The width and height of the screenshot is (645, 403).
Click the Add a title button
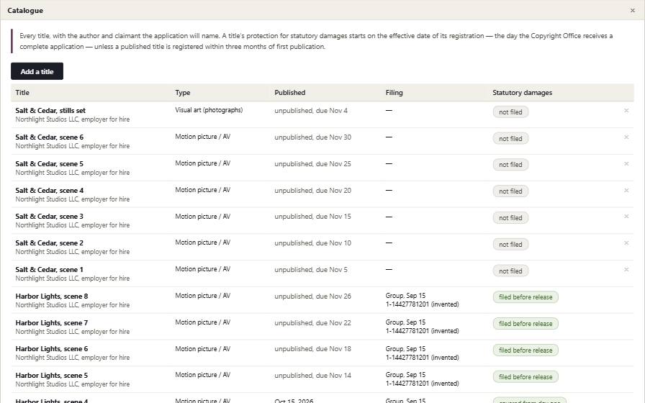[x=37, y=71]
